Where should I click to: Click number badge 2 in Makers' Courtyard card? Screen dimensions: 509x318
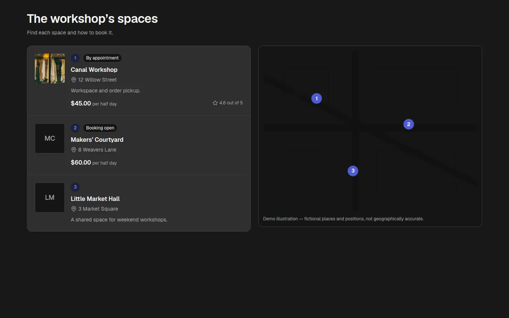pyautogui.click(x=75, y=128)
